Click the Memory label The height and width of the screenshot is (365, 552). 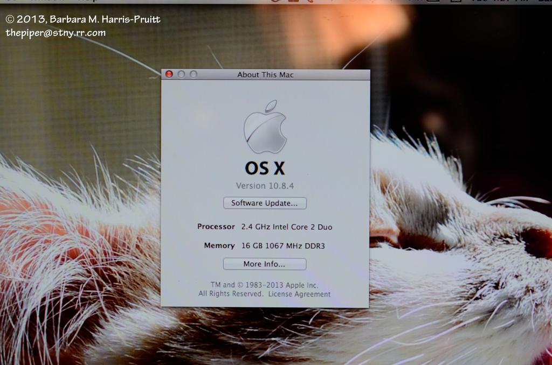[219, 245]
